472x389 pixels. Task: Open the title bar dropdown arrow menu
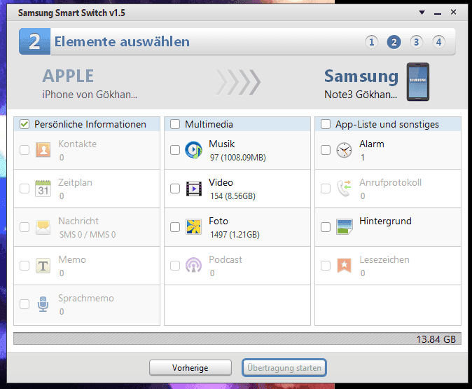point(422,13)
